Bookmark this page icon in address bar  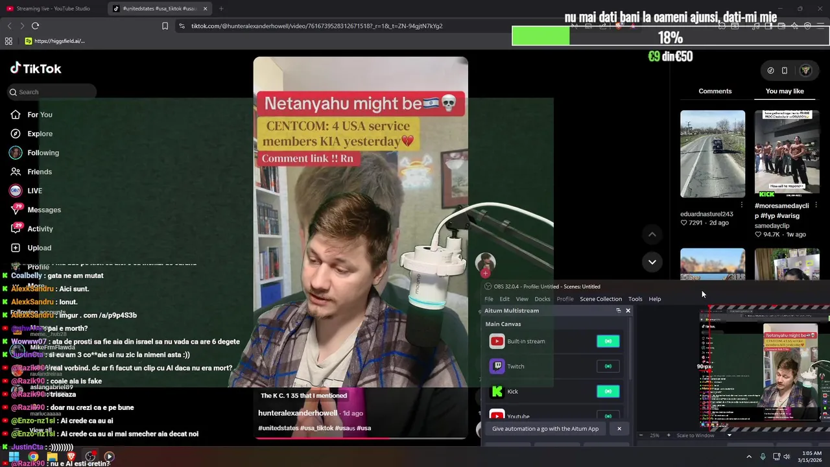pyautogui.click(x=165, y=26)
